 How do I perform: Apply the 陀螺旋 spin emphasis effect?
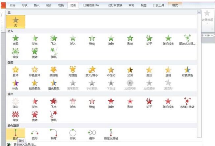click(73, 72)
